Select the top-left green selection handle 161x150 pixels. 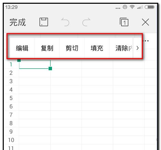click(19, 60)
